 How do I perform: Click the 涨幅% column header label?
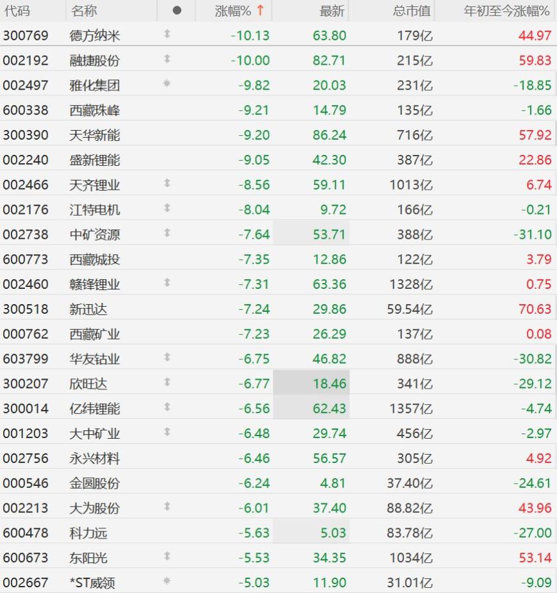click(x=233, y=11)
